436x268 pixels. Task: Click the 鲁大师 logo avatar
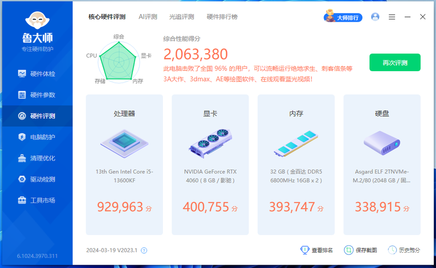coord(37,20)
